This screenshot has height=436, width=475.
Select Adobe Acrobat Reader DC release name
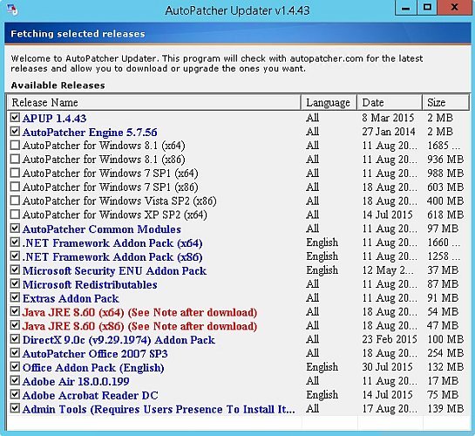pyautogui.click(x=91, y=395)
